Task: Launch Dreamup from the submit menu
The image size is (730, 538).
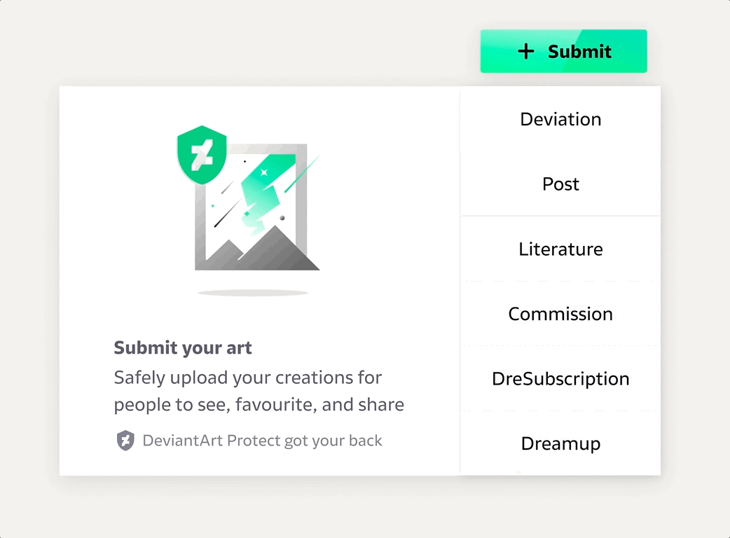Action: [560, 443]
